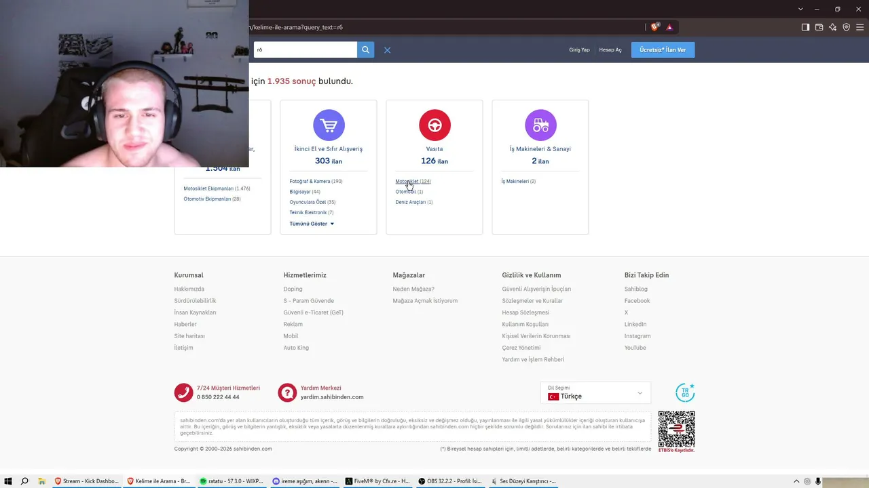Open Windows Start menu
This screenshot has width=869, height=488.
7,481
